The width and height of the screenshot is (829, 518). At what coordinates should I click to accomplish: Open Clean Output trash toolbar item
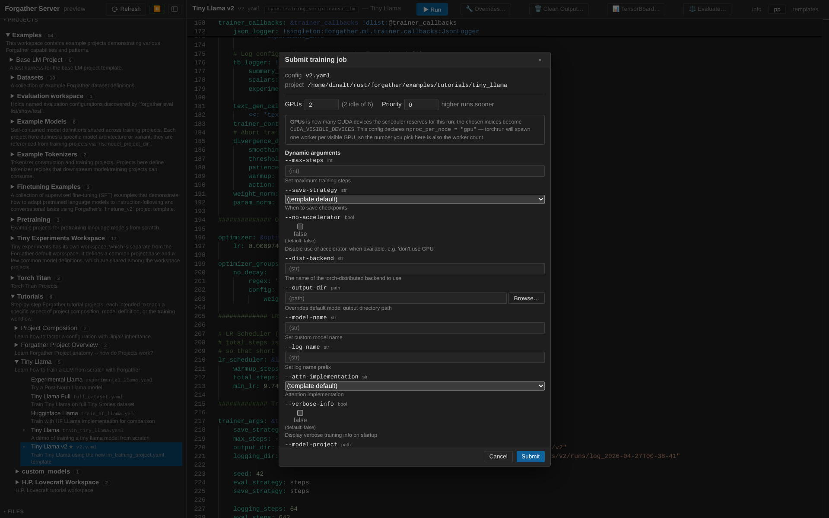click(559, 9)
